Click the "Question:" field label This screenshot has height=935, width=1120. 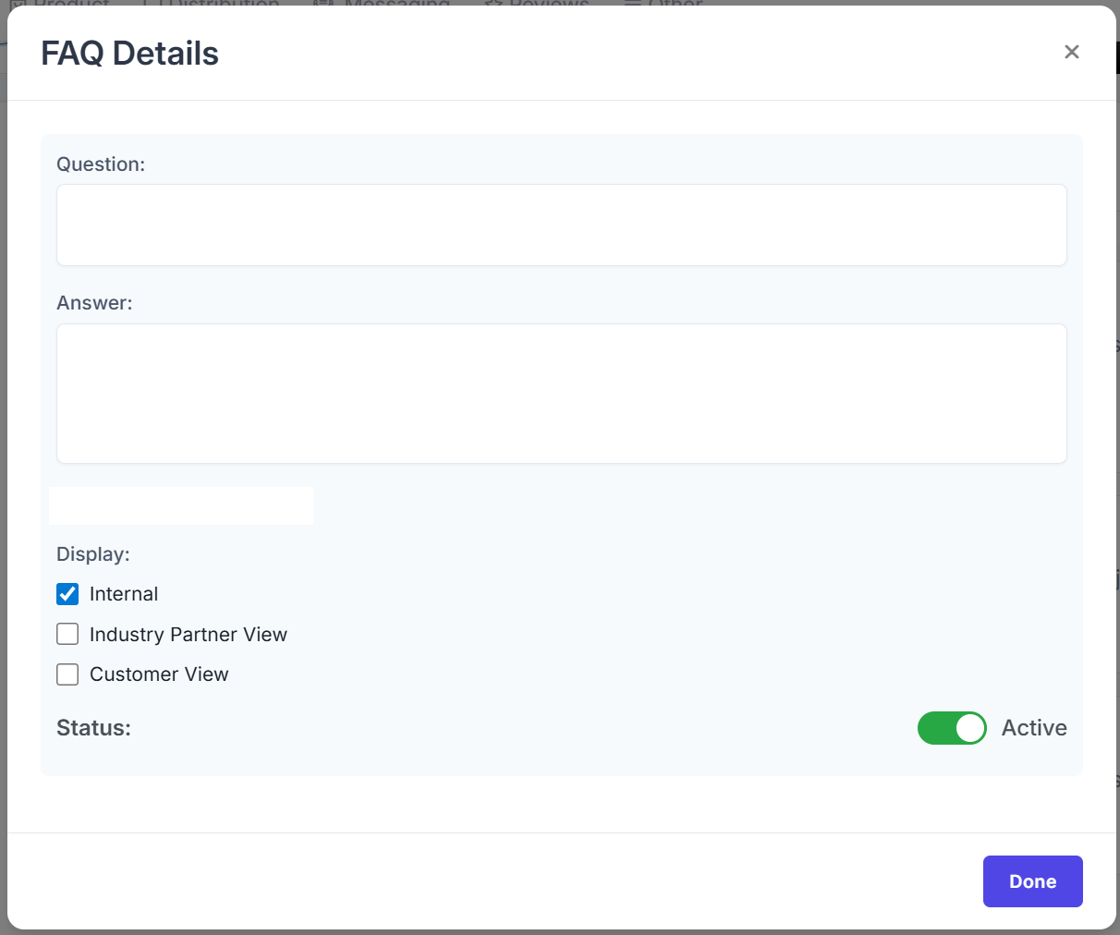pos(101,164)
